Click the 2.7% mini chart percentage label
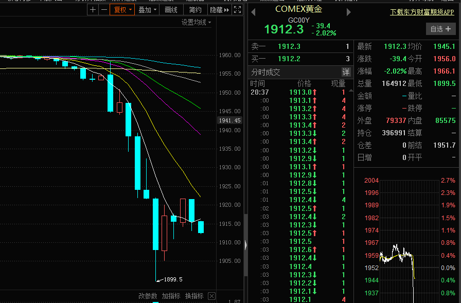 [448, 181]
